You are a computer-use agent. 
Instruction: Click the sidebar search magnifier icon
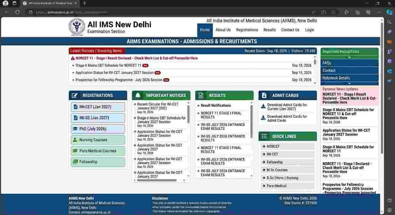tap(390, 22)
